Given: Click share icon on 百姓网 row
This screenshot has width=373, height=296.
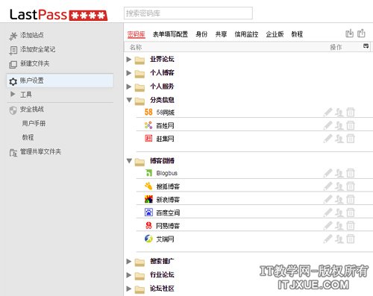Looking at the screenshot, I should point(339,125).
